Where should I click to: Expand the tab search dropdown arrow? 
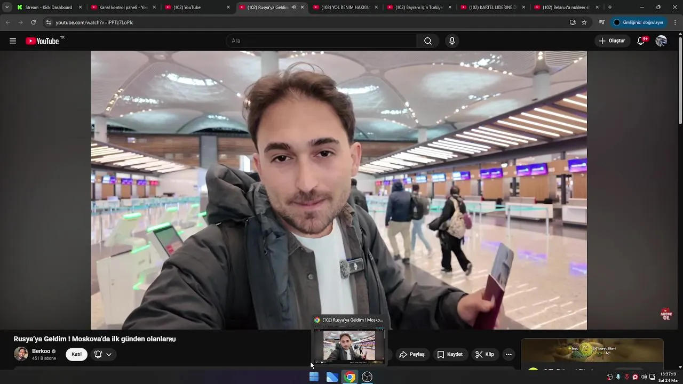coord(7,7)
